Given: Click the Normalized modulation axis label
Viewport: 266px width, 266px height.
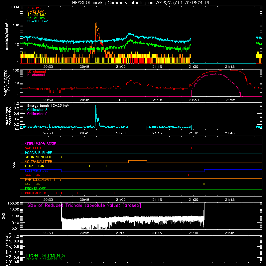Looking at the screenshot, I should tap(9, 116).
